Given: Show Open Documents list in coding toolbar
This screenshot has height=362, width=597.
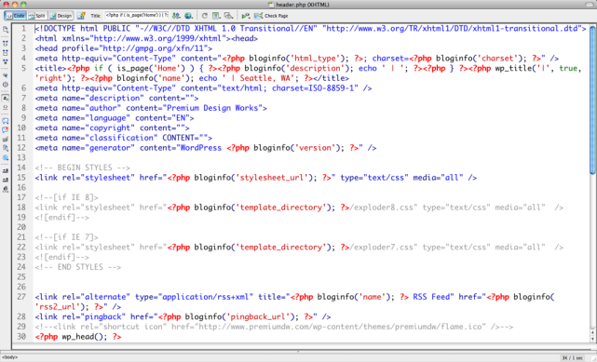Looking at the screenshot, I should (x=6, y=29).
